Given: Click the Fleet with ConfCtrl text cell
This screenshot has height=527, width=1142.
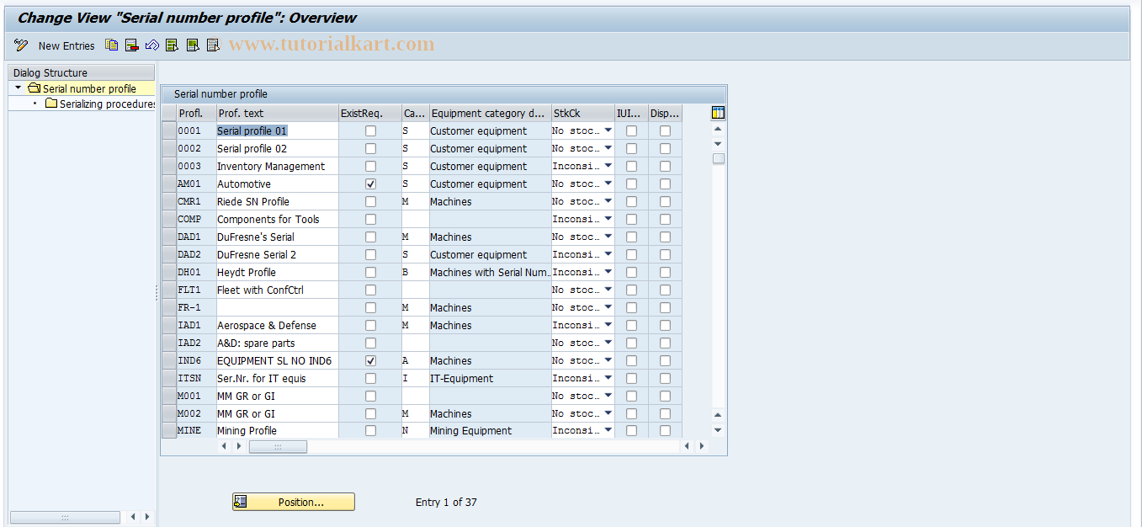Looking at the screenshot, I should pyautogui.click(x=277, y=290).
